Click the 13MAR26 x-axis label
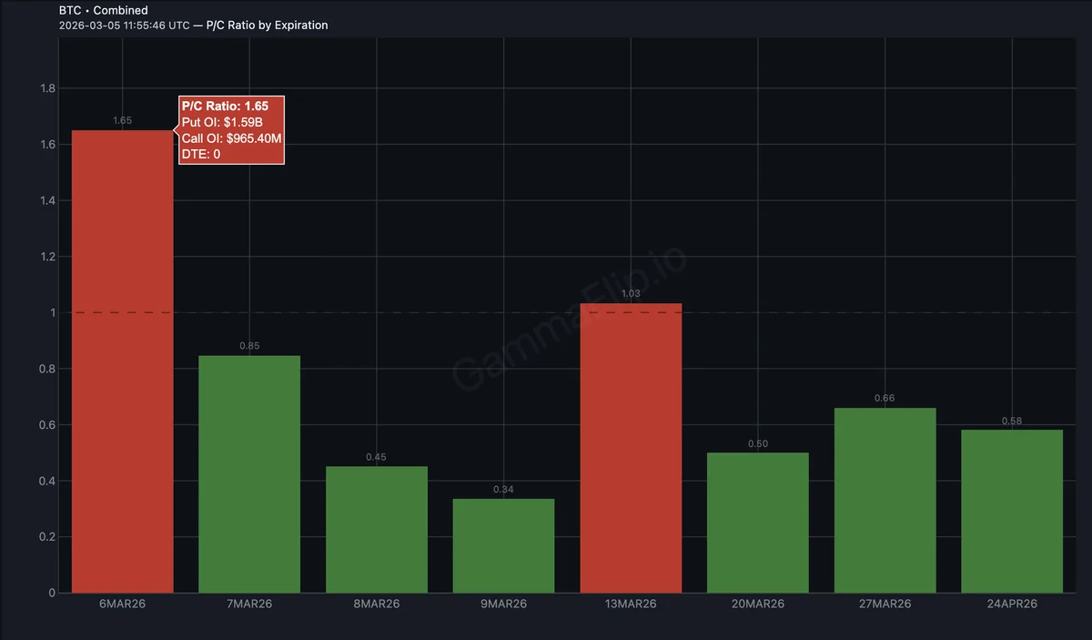Image resolution: width=1092 pixels, height=640 pixels. [x=631, y=604]
